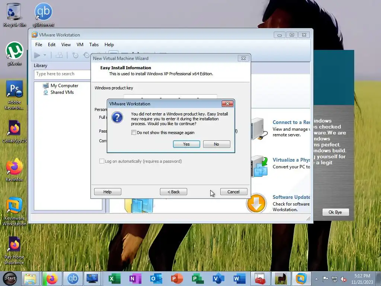This screenshot has height=286, width=381.
Task: Click the orange download arrow icon
Action: coord(256,203)
